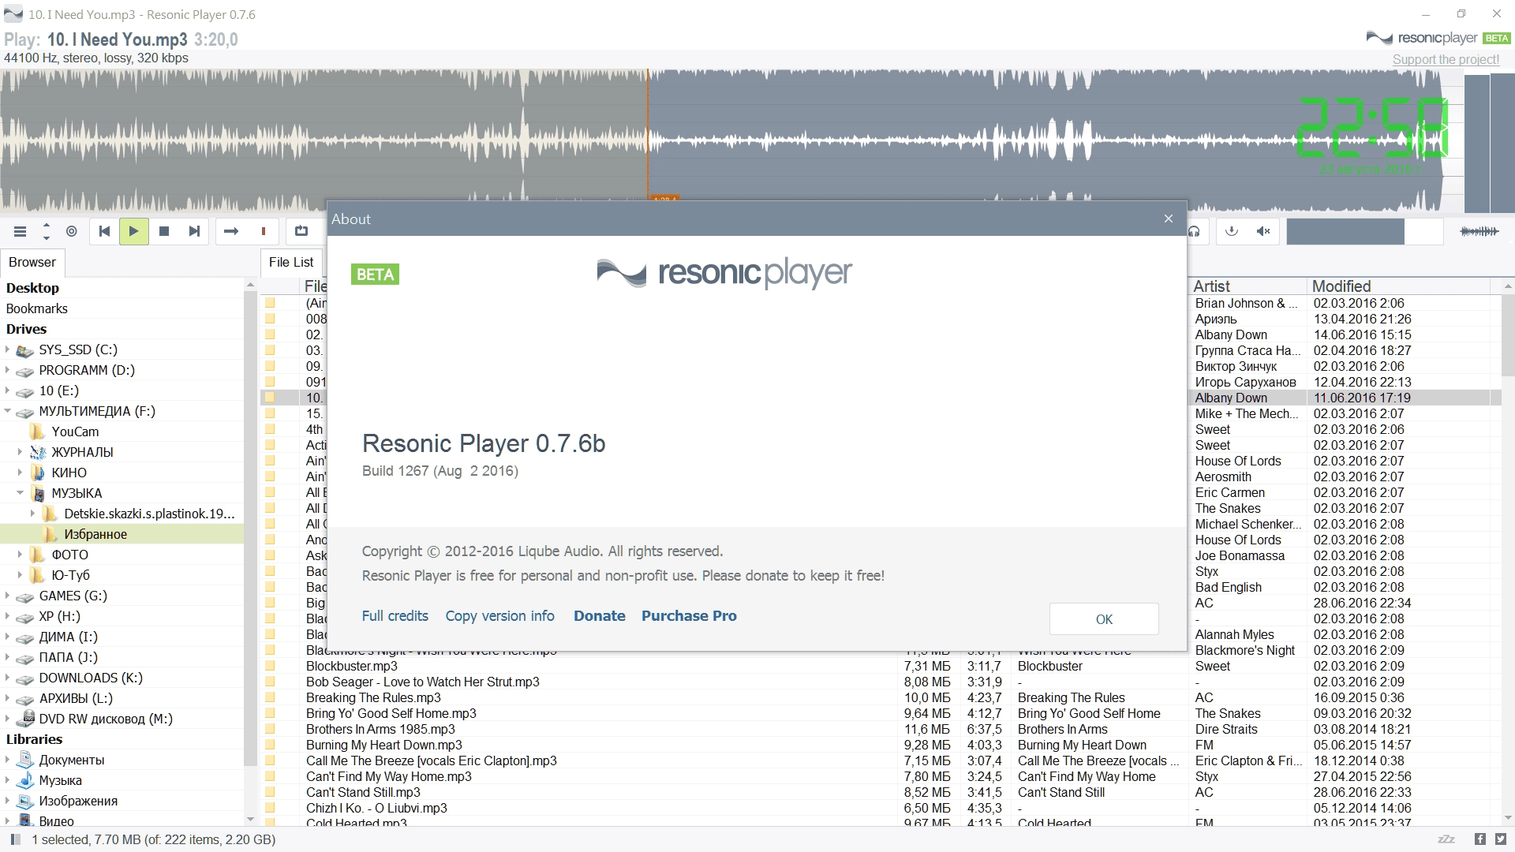This screenshot has height=852, width=1515.
Task: Expand the КИНО folder
Action: tap(21, 473)
